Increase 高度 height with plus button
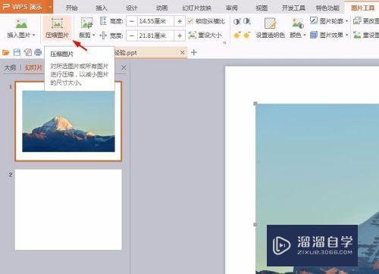The width and height of the screenshot is (379, 274). (180, 21)
